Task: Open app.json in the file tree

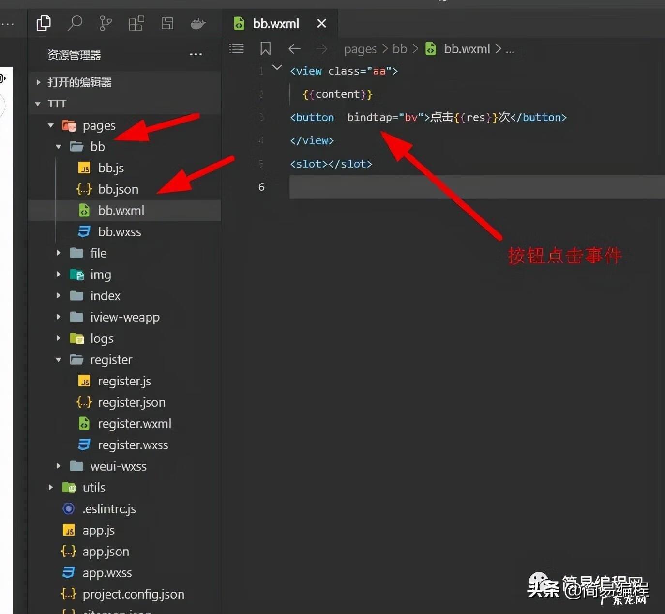Action: [x=106, y=552]
